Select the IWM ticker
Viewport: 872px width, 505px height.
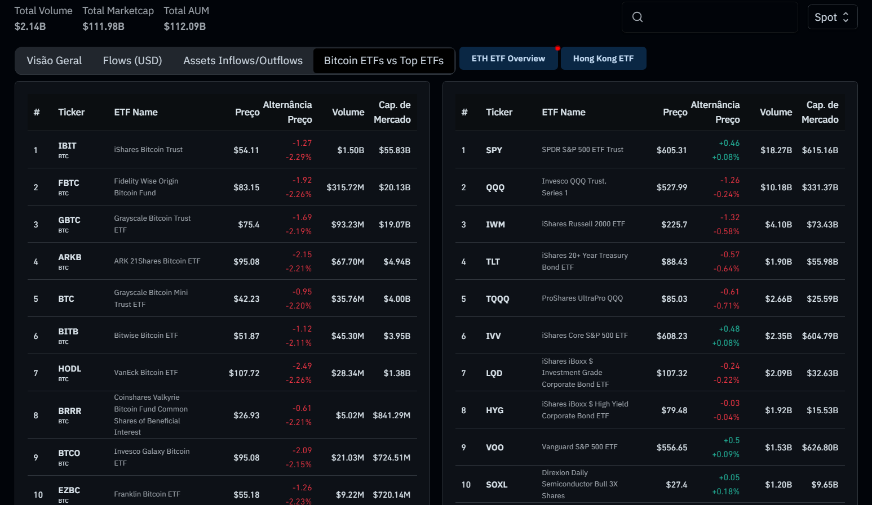(495, 225)
